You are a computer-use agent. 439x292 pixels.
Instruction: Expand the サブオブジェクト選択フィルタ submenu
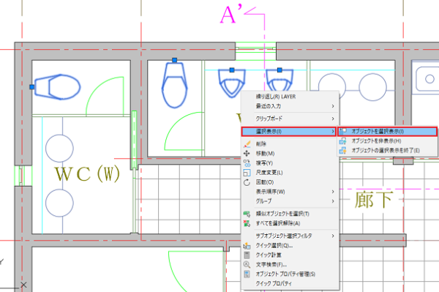click(x=290, y=236)
